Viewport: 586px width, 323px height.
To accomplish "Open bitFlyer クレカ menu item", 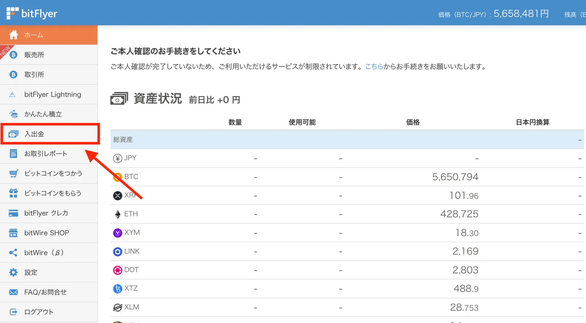I will point(49,213).
